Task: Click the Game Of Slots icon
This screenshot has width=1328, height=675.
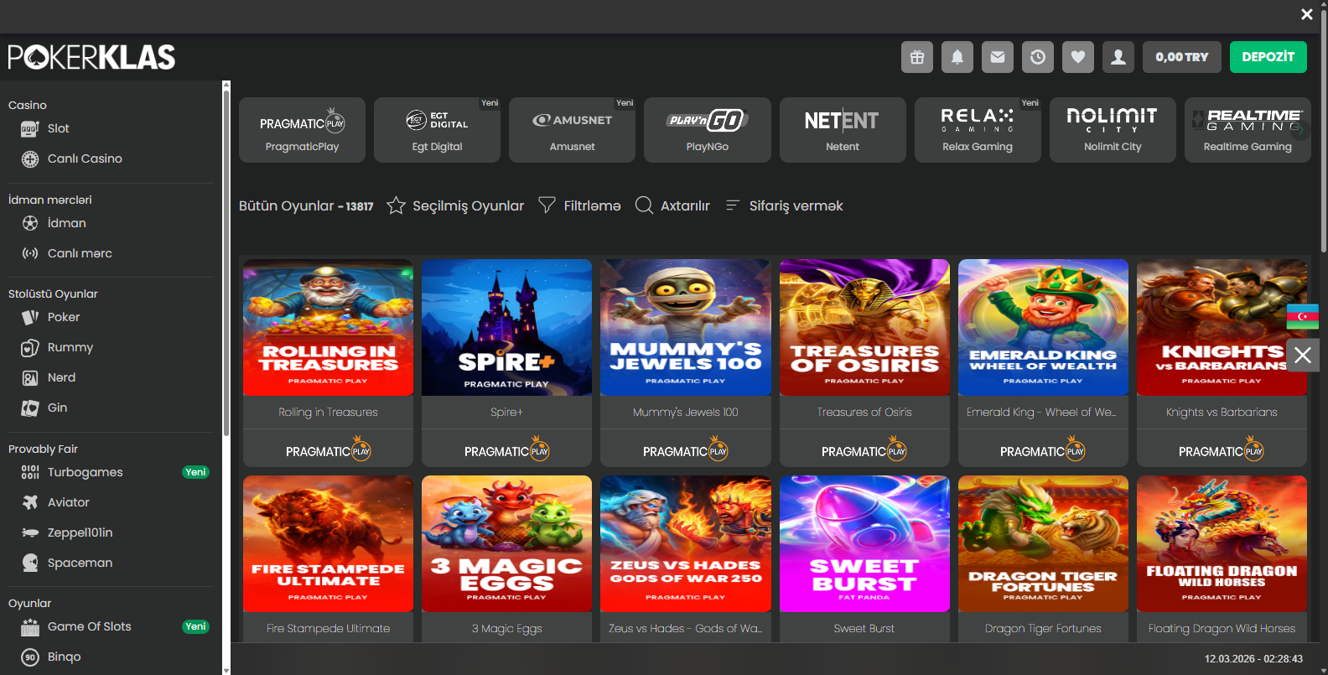Action: pos(30,627)
